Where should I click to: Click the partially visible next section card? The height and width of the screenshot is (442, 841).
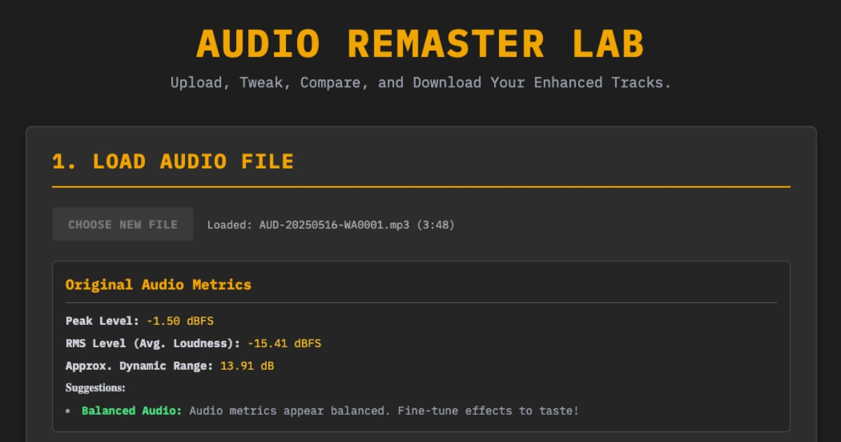point(420,438)
